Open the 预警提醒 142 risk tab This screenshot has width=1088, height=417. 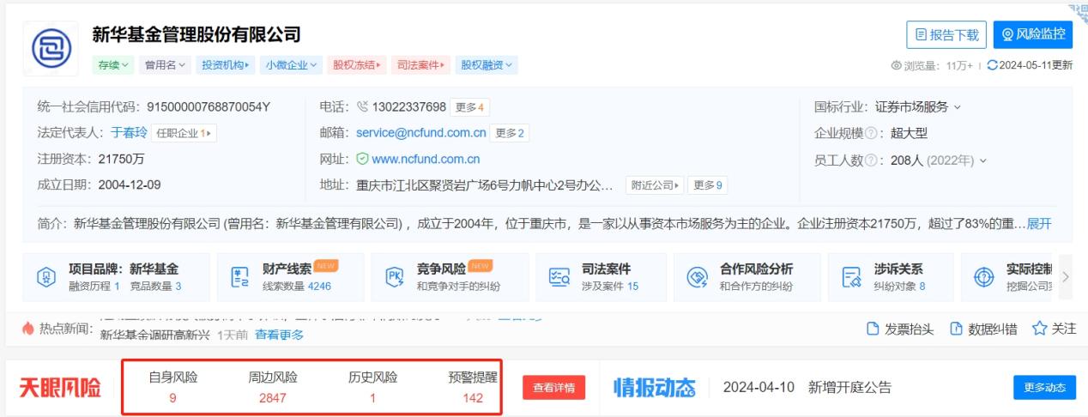[x=473, y=387]
